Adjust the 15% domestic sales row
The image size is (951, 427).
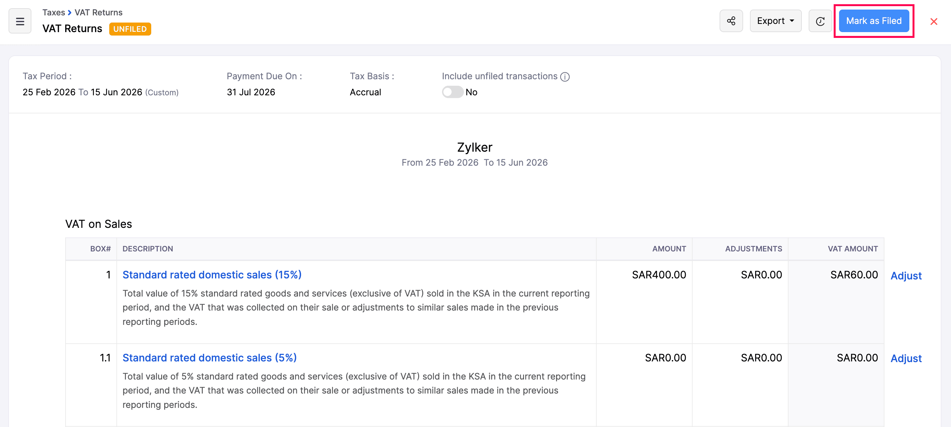[906, 276]
